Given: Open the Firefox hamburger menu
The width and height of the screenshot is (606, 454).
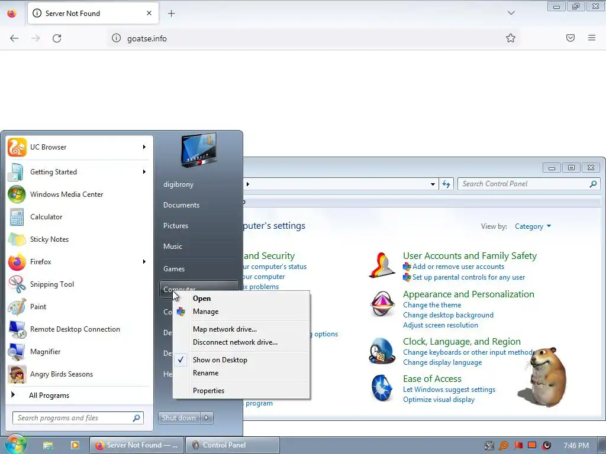Looking at the screenshot, I should click(592, 38).
